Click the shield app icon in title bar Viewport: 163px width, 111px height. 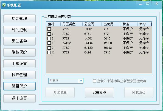point(4,5)
